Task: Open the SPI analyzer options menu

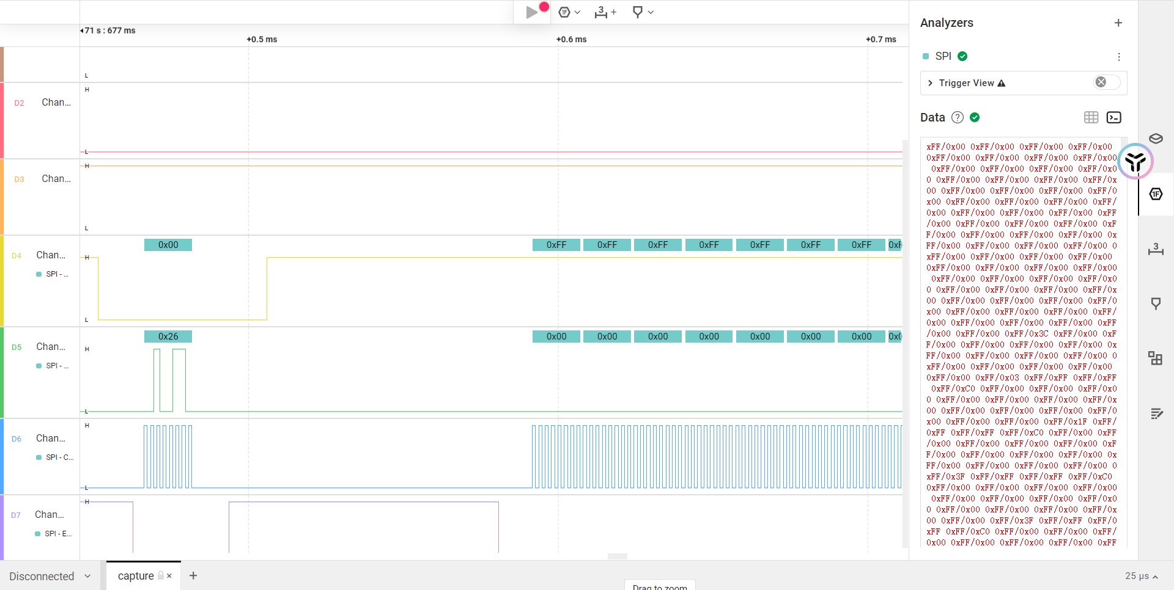Action: point(1118,57)
